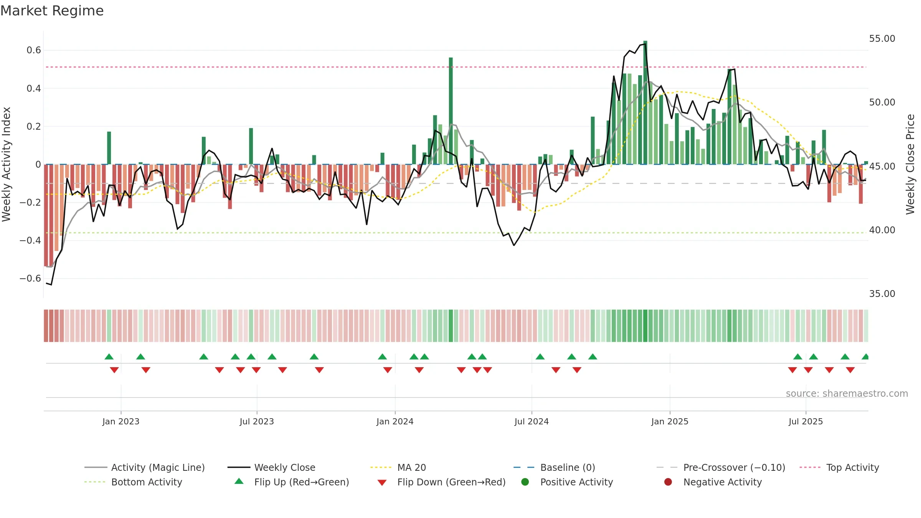Toggle the Weekly Close legend entry
Screen dimensions: 921x518
point(271,467)
